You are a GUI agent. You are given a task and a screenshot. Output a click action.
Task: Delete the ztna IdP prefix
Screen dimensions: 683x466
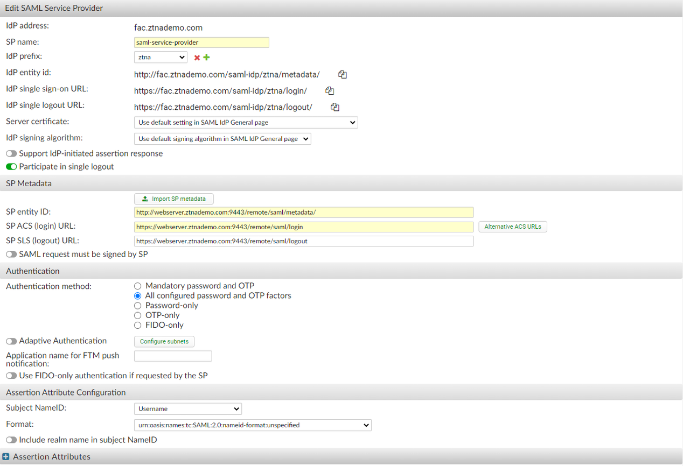[197, 57]
